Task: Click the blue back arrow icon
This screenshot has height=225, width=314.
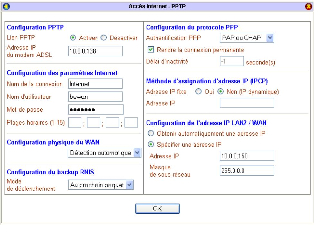Action: coord(6,6)
